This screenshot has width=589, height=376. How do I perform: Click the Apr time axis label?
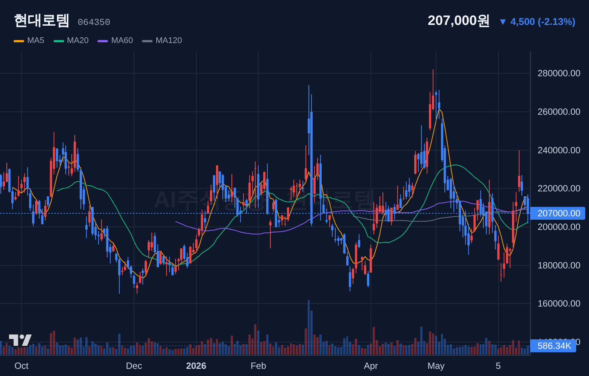tap(371, 366)
